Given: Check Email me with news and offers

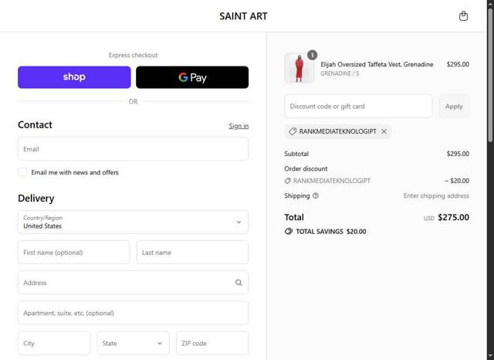Looking at the screenshot, I should [x=22, y=172].
